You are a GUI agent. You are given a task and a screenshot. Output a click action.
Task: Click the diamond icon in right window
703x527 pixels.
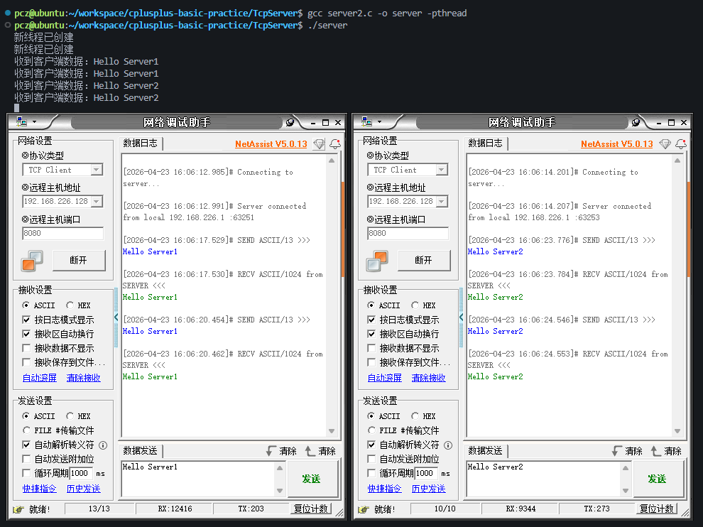[x=665, y=144]
